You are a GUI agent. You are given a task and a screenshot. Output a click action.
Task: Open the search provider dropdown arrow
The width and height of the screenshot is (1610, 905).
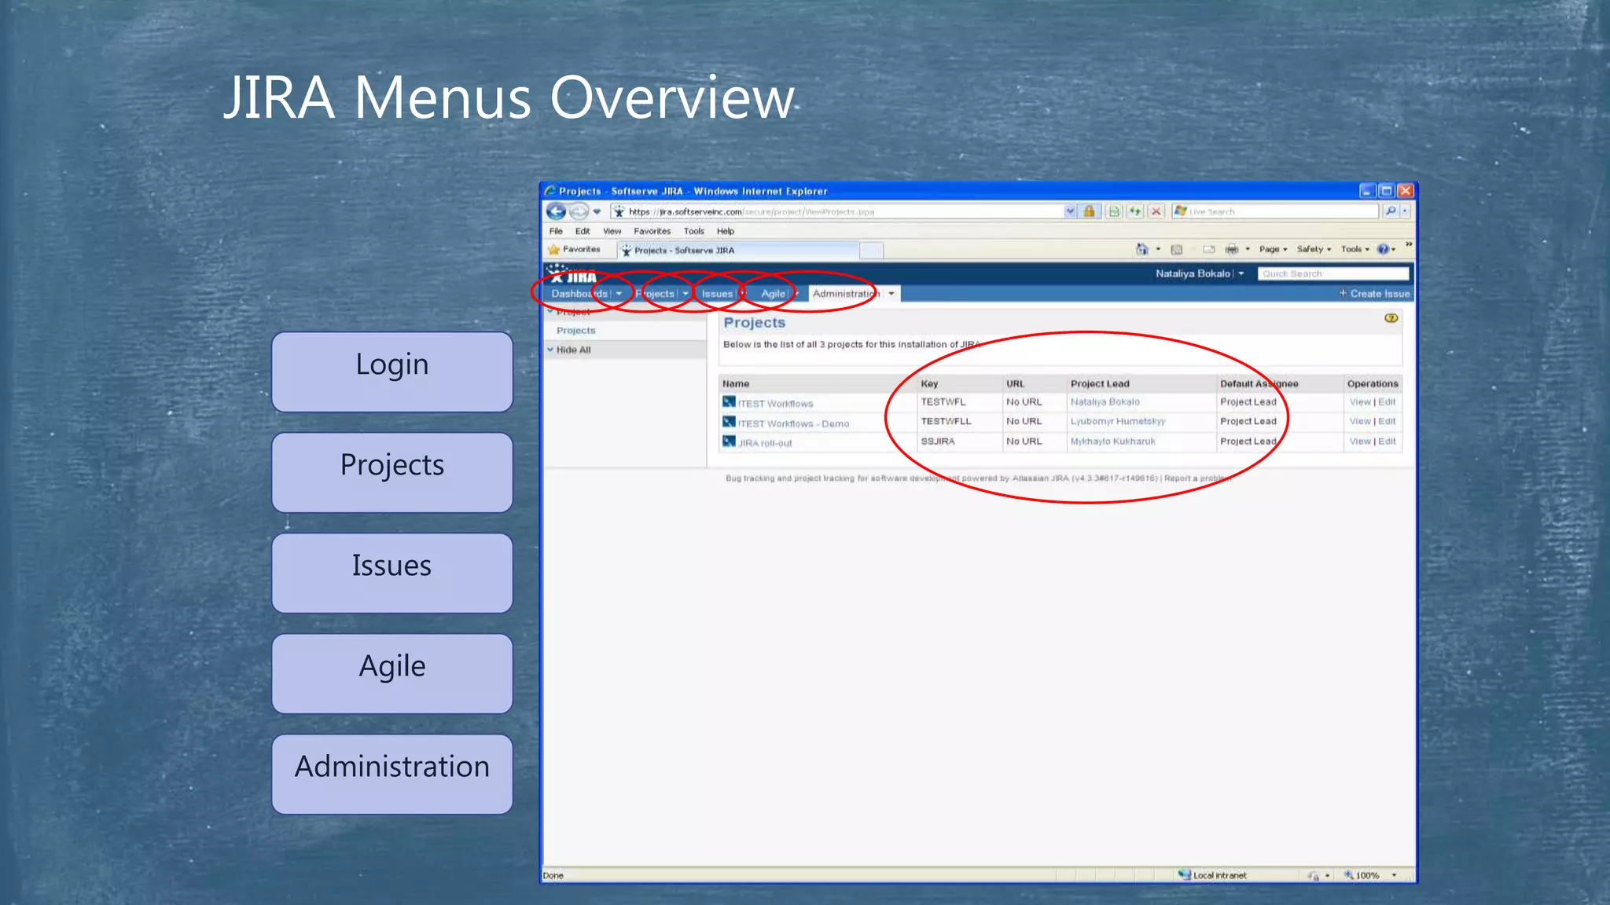pyautogui.click(x=1405, y=211)
